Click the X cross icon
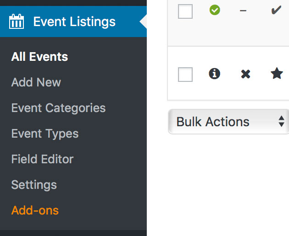The height and width of the screenshot is (236, 289). (x=245, y=74)
